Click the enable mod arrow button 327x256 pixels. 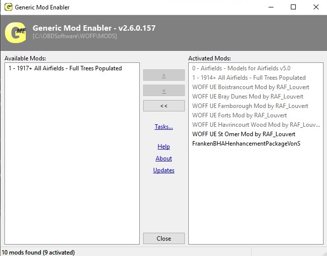[x=164, y=75]
